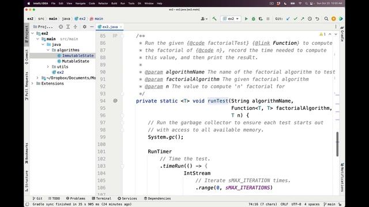Show Git history using the clock icon

pyautogui.click(x=310, y=18)
